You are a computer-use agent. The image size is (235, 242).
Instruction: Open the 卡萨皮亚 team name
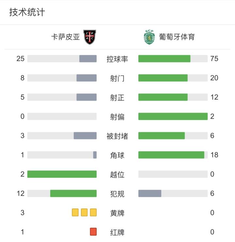pyautogui.click(x=65, y=37)
